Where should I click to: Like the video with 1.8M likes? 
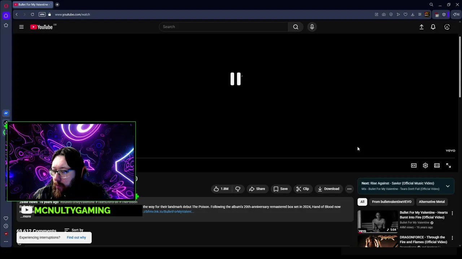coord(221,189)
